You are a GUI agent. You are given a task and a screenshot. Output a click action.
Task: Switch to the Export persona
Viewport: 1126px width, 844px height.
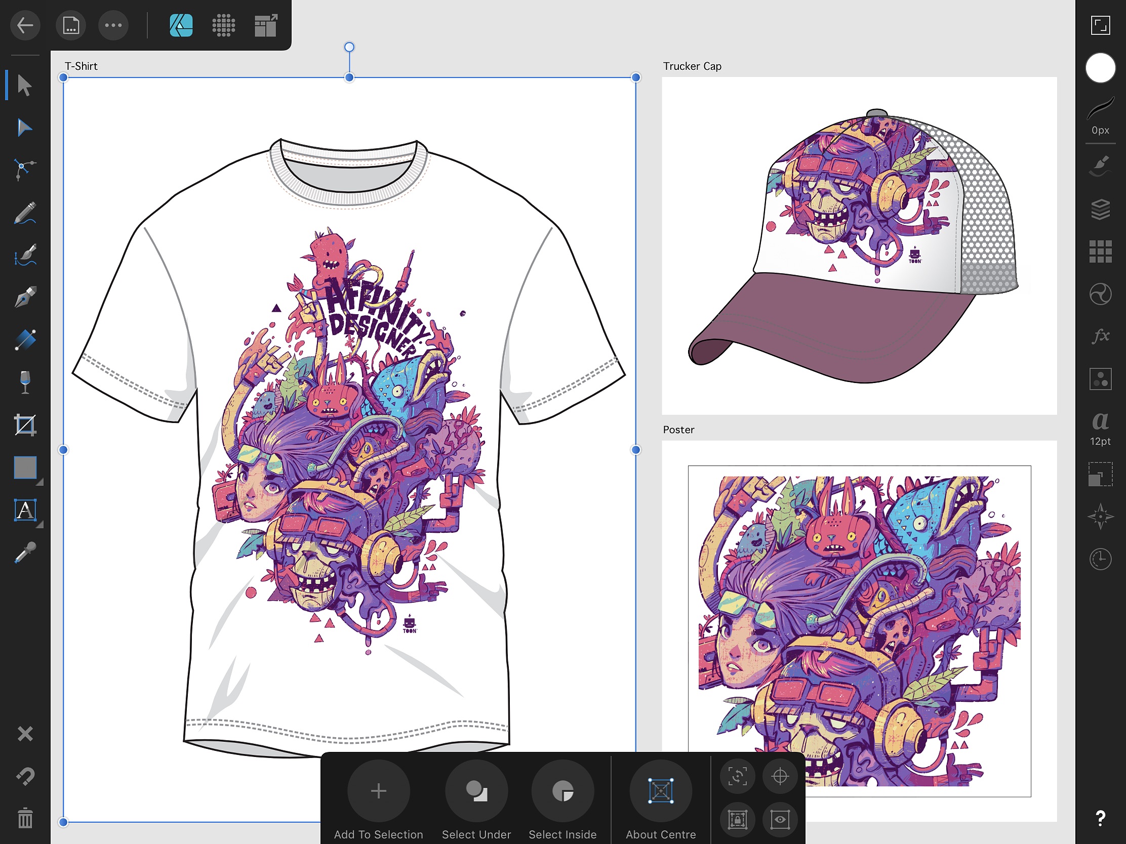(x=266, y=25)
